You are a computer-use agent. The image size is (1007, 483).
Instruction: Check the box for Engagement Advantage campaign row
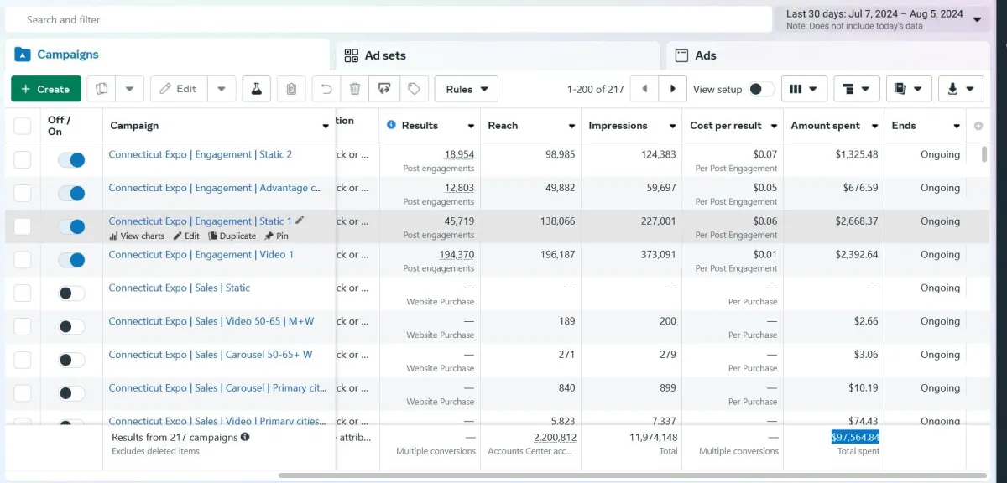pyautogui.click(x=23, y=193)
